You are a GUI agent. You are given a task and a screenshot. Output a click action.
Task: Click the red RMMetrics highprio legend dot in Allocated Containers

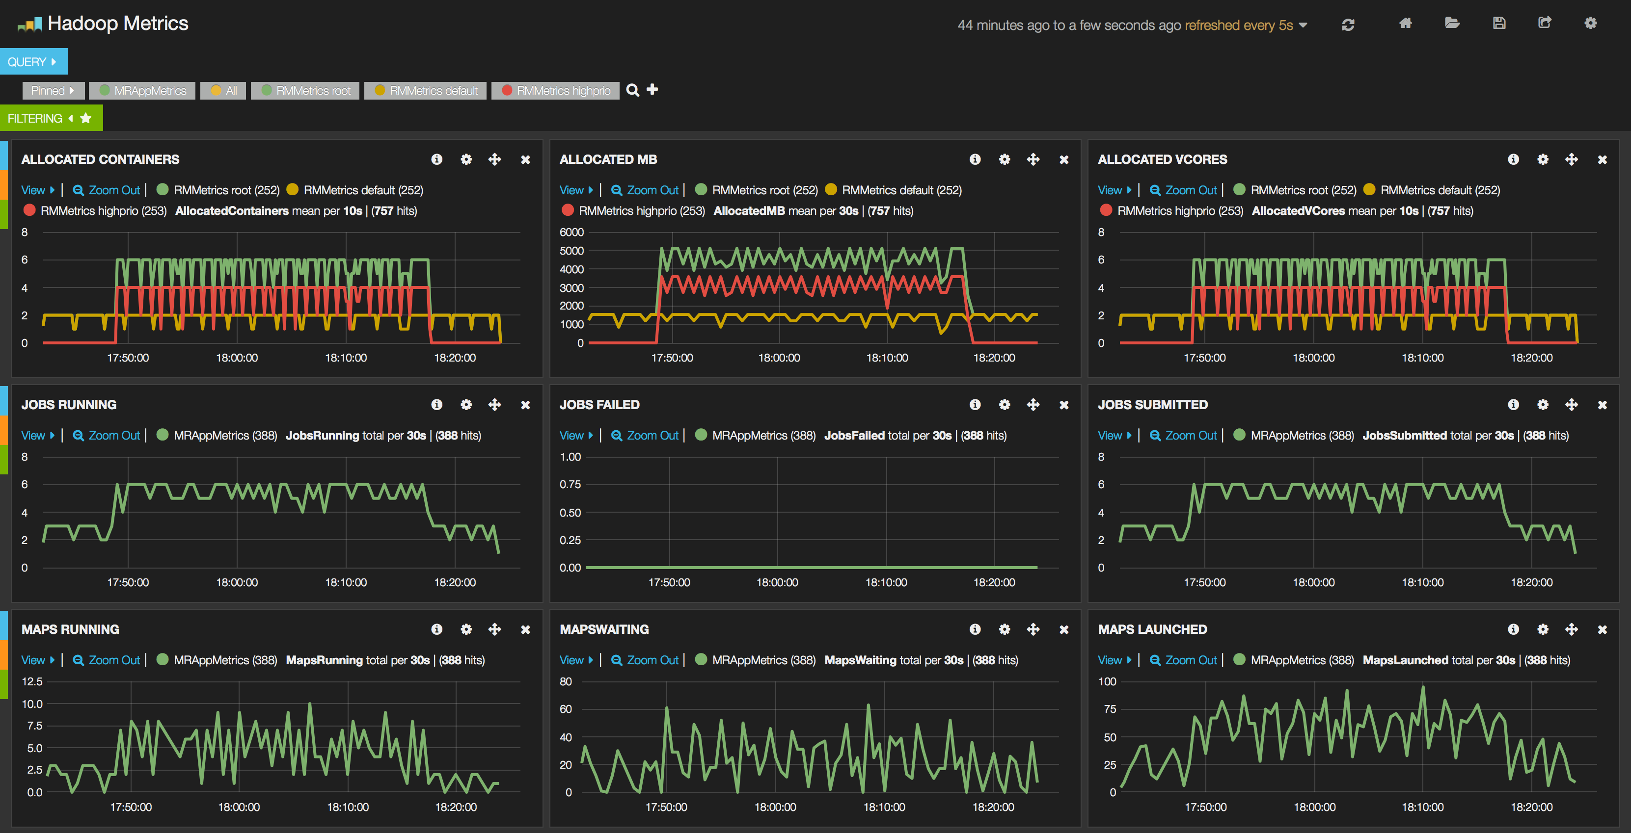(x=29, y=210)
